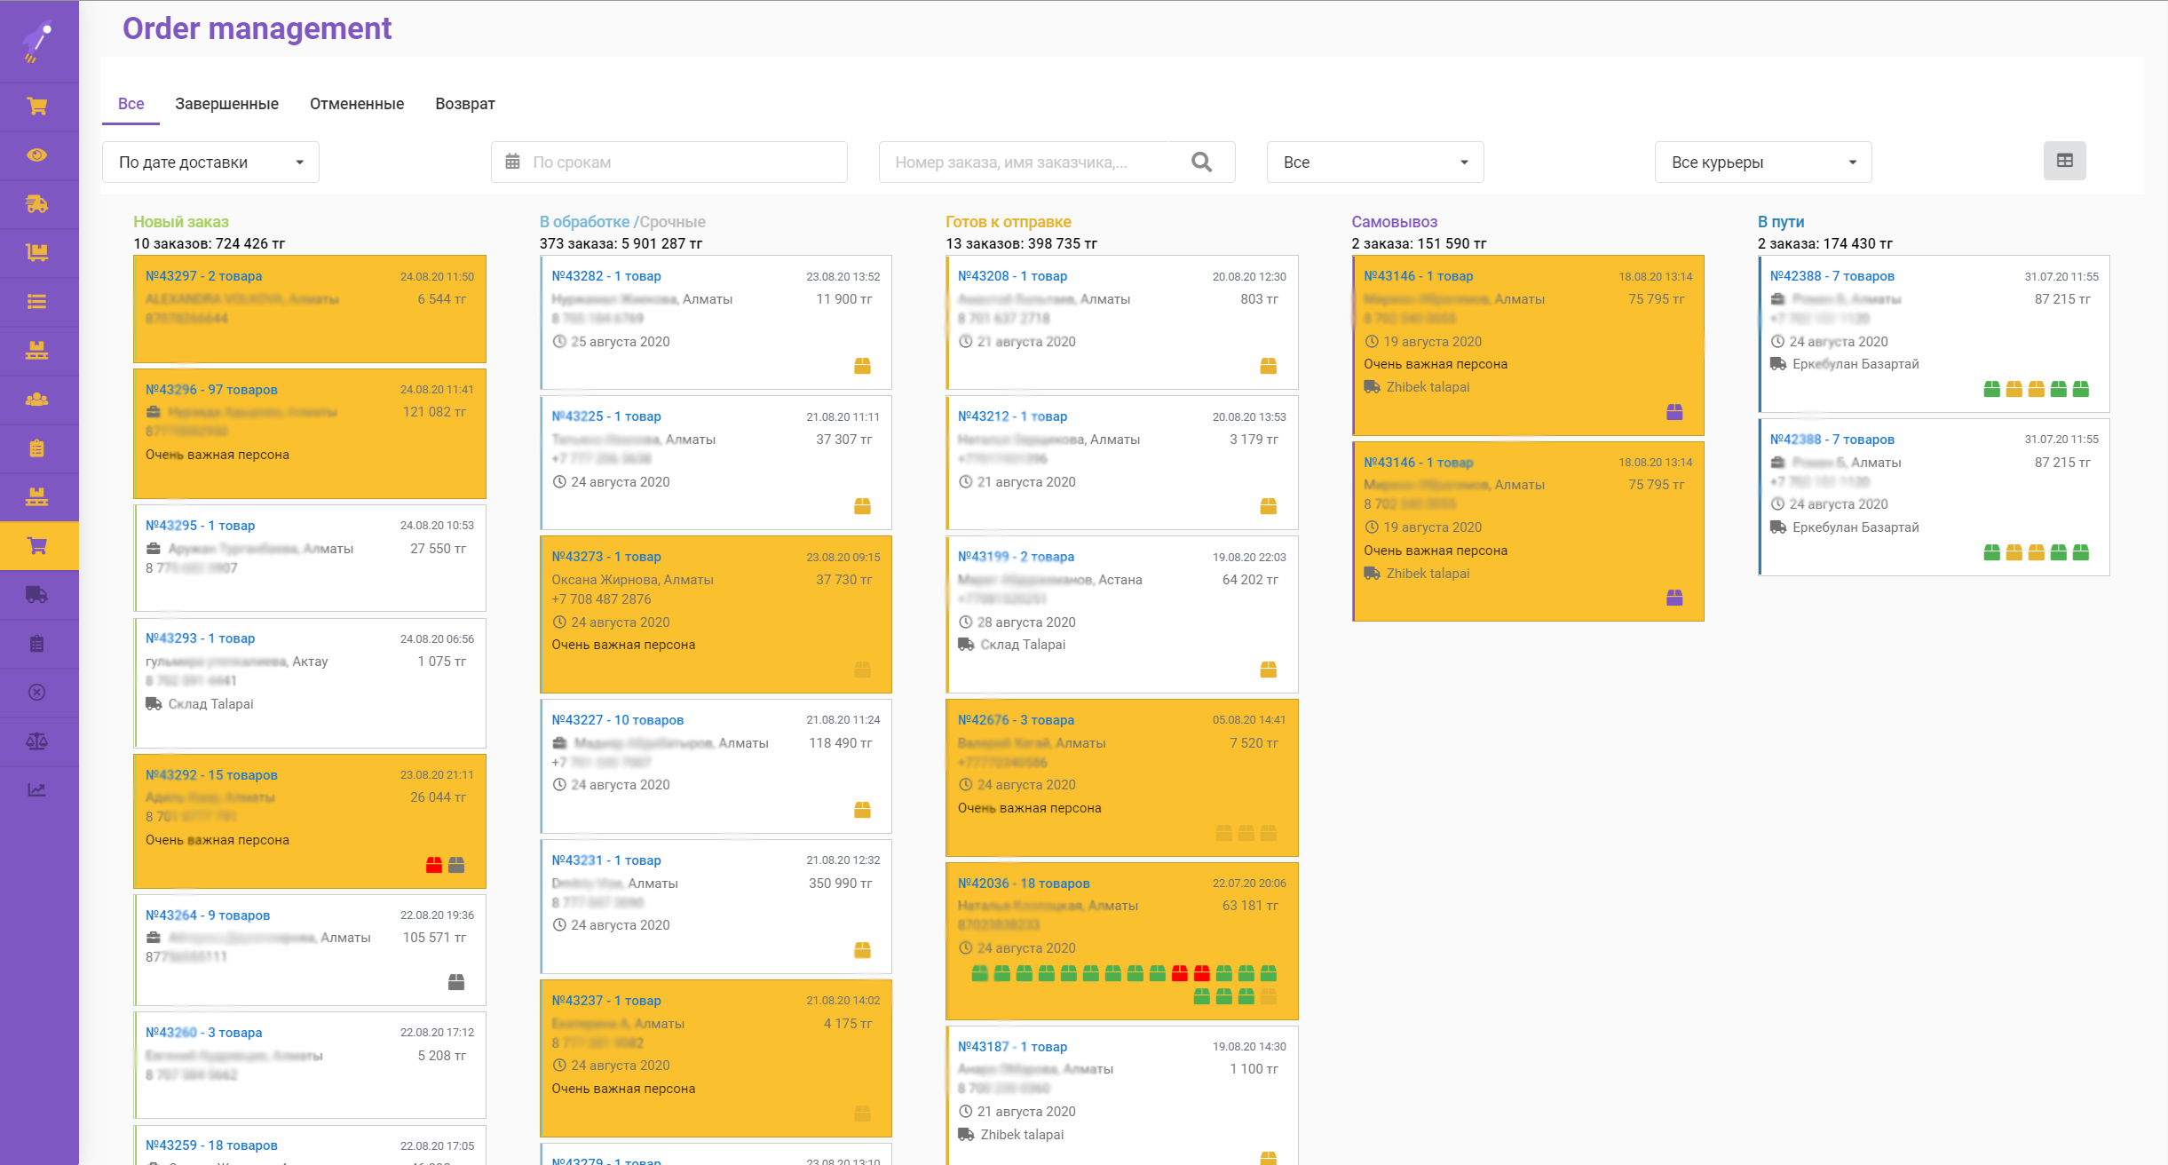Toggle the table view button at top right
The height and width of the screenshot is (1165, 2168).
click(x=2065, y=162)
